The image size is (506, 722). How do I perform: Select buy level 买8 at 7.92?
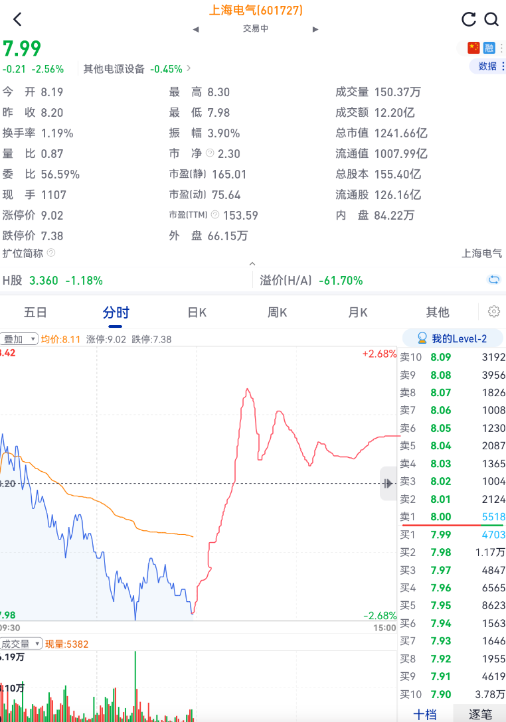pyautogui.click(x=452, y=659)
